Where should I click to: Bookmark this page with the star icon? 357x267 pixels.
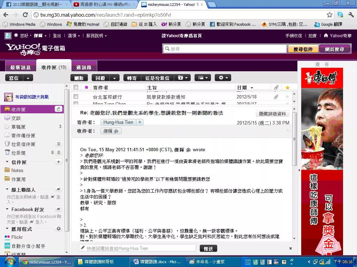tap(329, 15)
